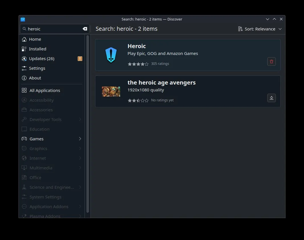This screenshot has width=304, height=240.
Task: Click the Accessories briefcase icon
Action: tap(24, 110)
